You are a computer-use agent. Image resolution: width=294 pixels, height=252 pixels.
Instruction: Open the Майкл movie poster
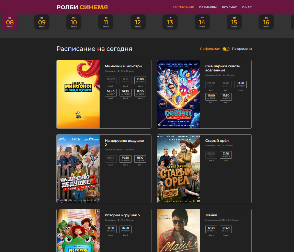point(179,230)
